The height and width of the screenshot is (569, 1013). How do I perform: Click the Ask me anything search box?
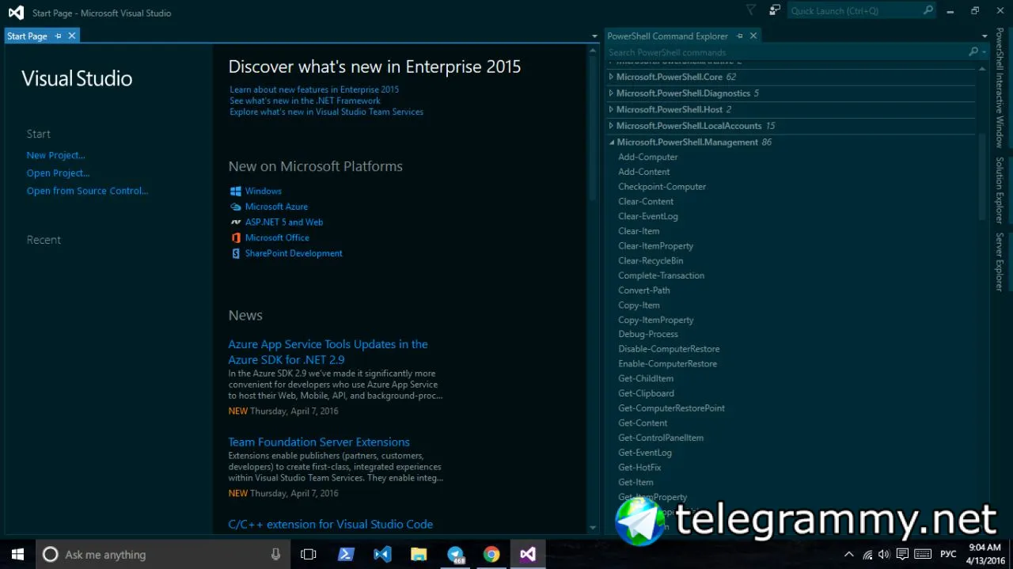[x=162, y=555]
